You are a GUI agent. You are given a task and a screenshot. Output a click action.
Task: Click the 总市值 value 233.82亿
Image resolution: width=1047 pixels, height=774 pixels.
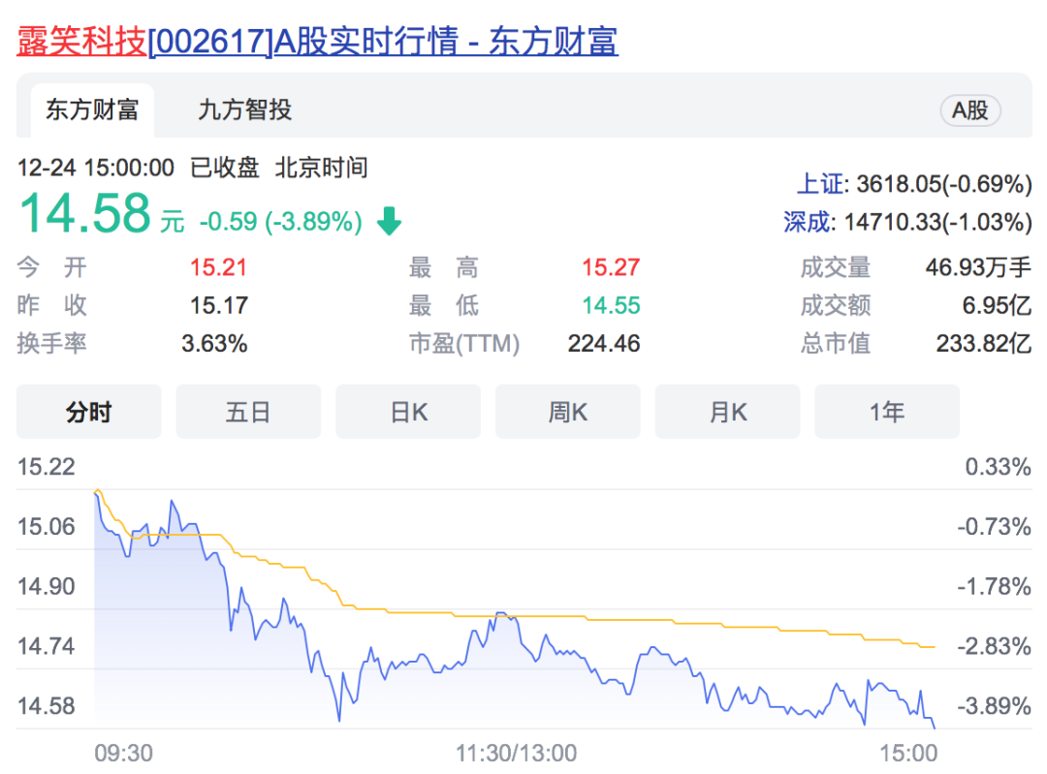click(984, 344)
